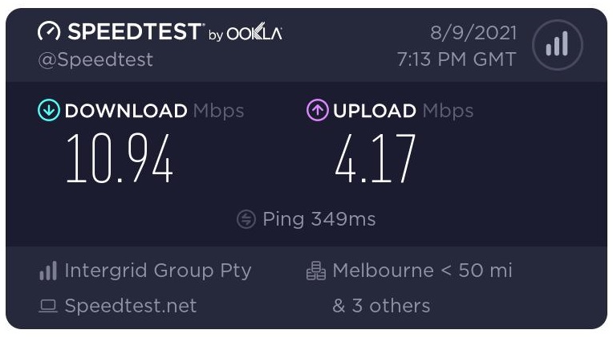Click the 10.94 download speed value

pyautogui.click(x=120, y=158)
